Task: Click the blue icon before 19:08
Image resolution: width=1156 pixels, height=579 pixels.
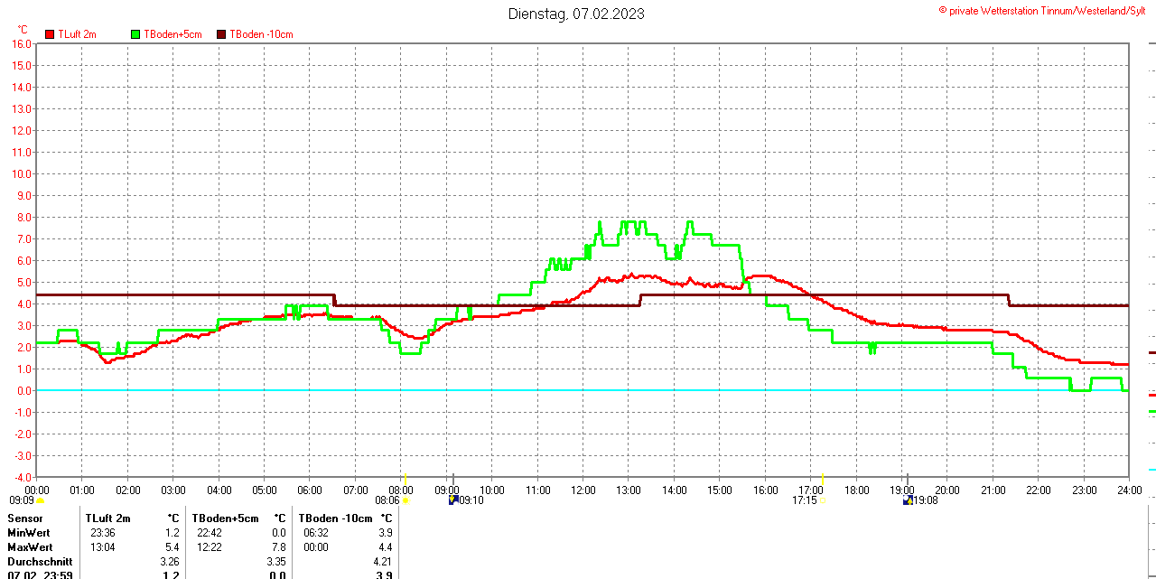Action: point(907,500)
